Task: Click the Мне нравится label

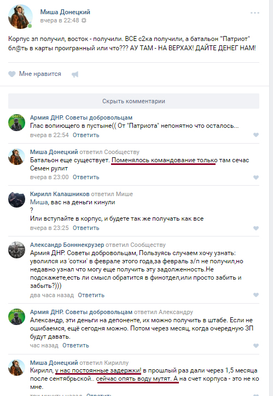Action: (40, 74)
